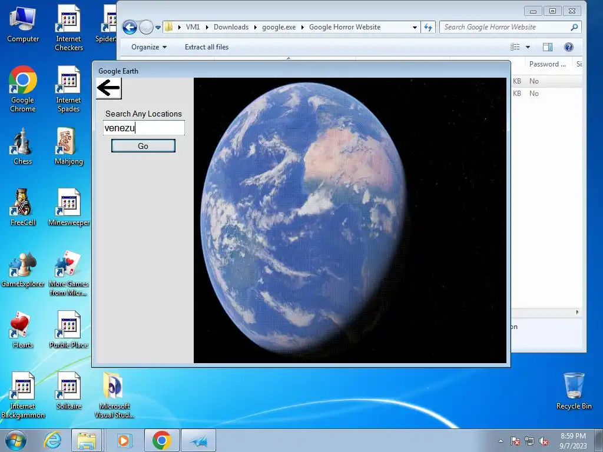Image resolution: width=603 pixels, height=452 pixels.
Task: Click the Go button
Action: tap(143, 146)
